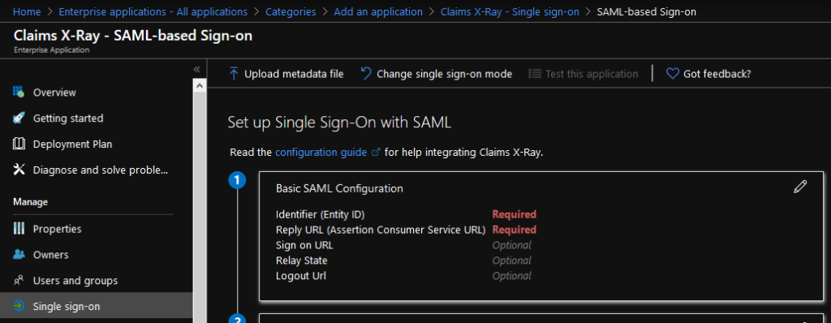Edit Basic SAML Configuration pencil icon
831x323 pixels.
pos(800,186)
